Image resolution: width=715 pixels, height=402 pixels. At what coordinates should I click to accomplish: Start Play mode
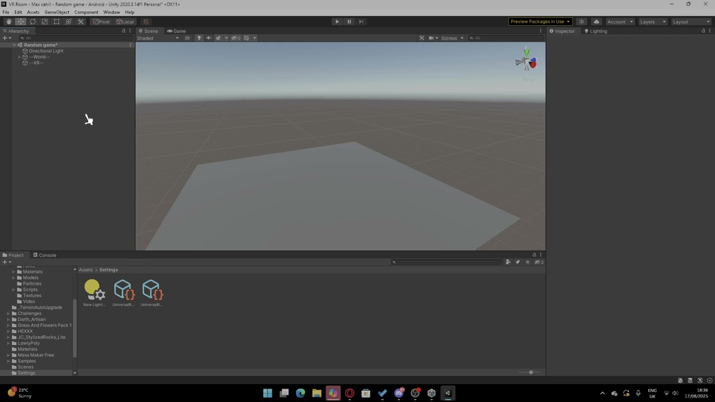[337, 22]
